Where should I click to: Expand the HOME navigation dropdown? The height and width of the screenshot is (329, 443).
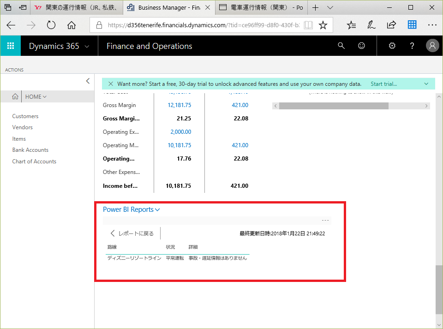pos(45,97)
